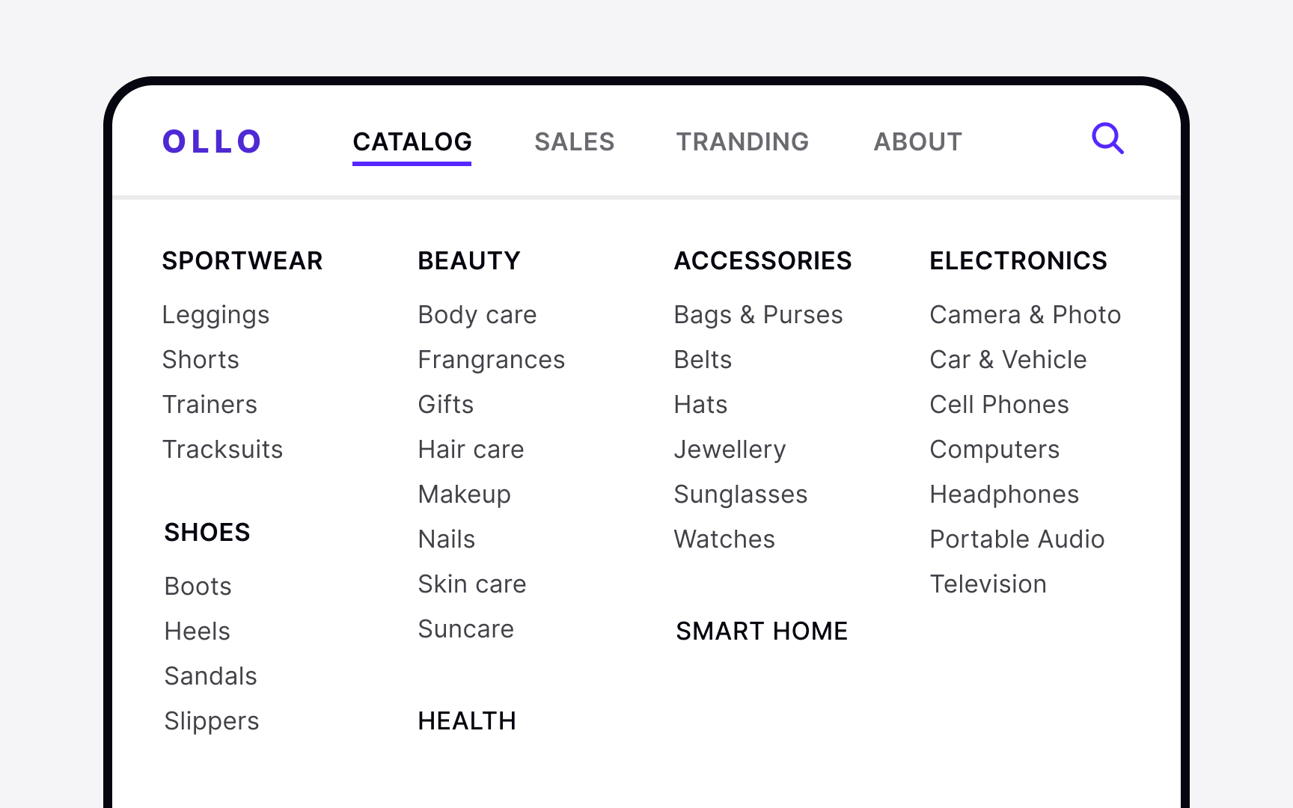Screen dimensions: 1293x808
Task: Click the OLLO logo
Action: click(x=212, y=141)
